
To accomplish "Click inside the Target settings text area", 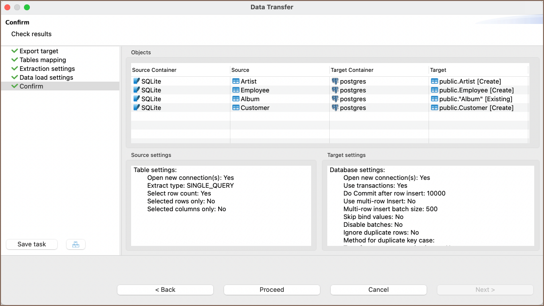I will [431, 205].
